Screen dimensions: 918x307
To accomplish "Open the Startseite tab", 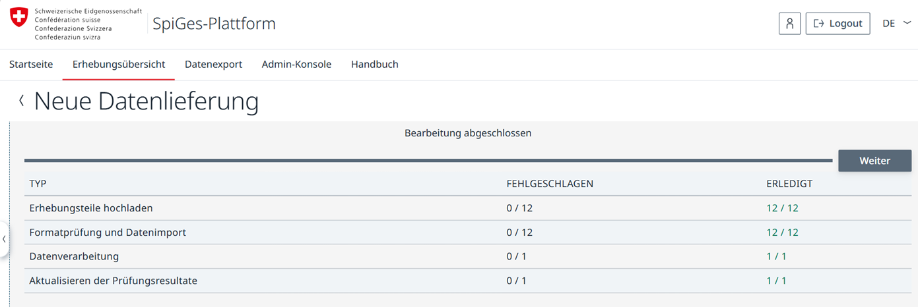I will [x=31, y=65].
